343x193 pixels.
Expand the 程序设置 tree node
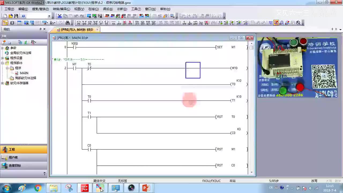pyautogui.click(x=2, y=58)
